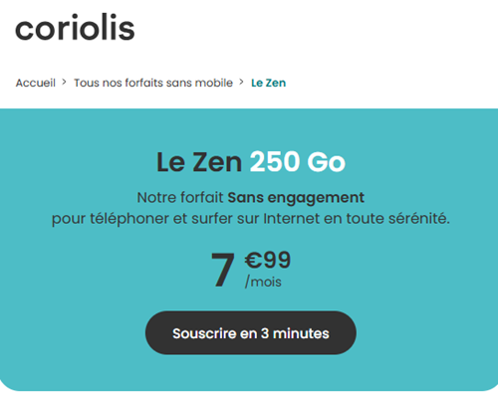Click the word Internet in description
Viewport: 498px width, 393px height.
291,219
